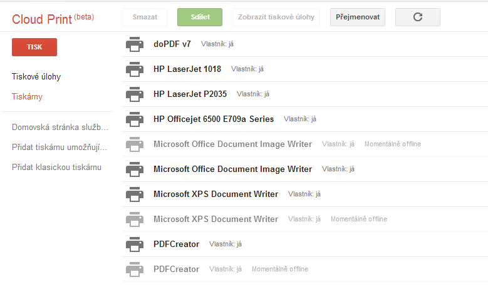Click the green Sdílet button
Screen dimensions: 488x287
click(x=200, y=17)
